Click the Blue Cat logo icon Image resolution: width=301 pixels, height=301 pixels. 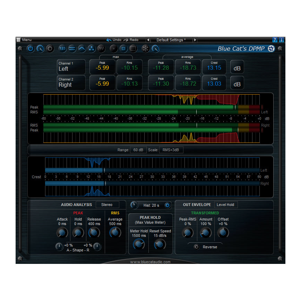point(271,49)
